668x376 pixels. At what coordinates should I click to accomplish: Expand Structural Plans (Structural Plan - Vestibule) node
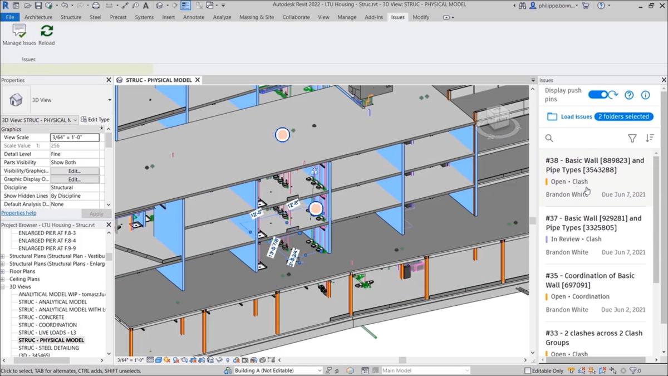pyautogui.click(x=3, y=256)
